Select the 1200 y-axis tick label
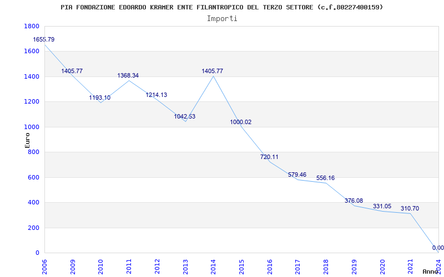 tap(33, 102)
